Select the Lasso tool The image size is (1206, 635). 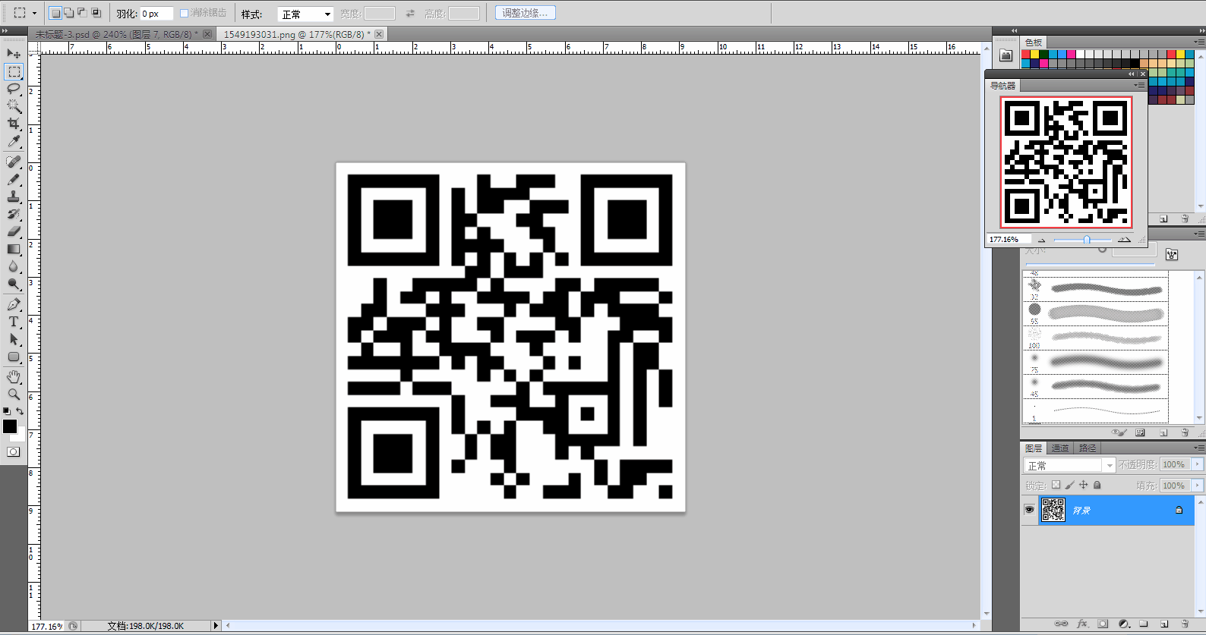coord(14,89)
